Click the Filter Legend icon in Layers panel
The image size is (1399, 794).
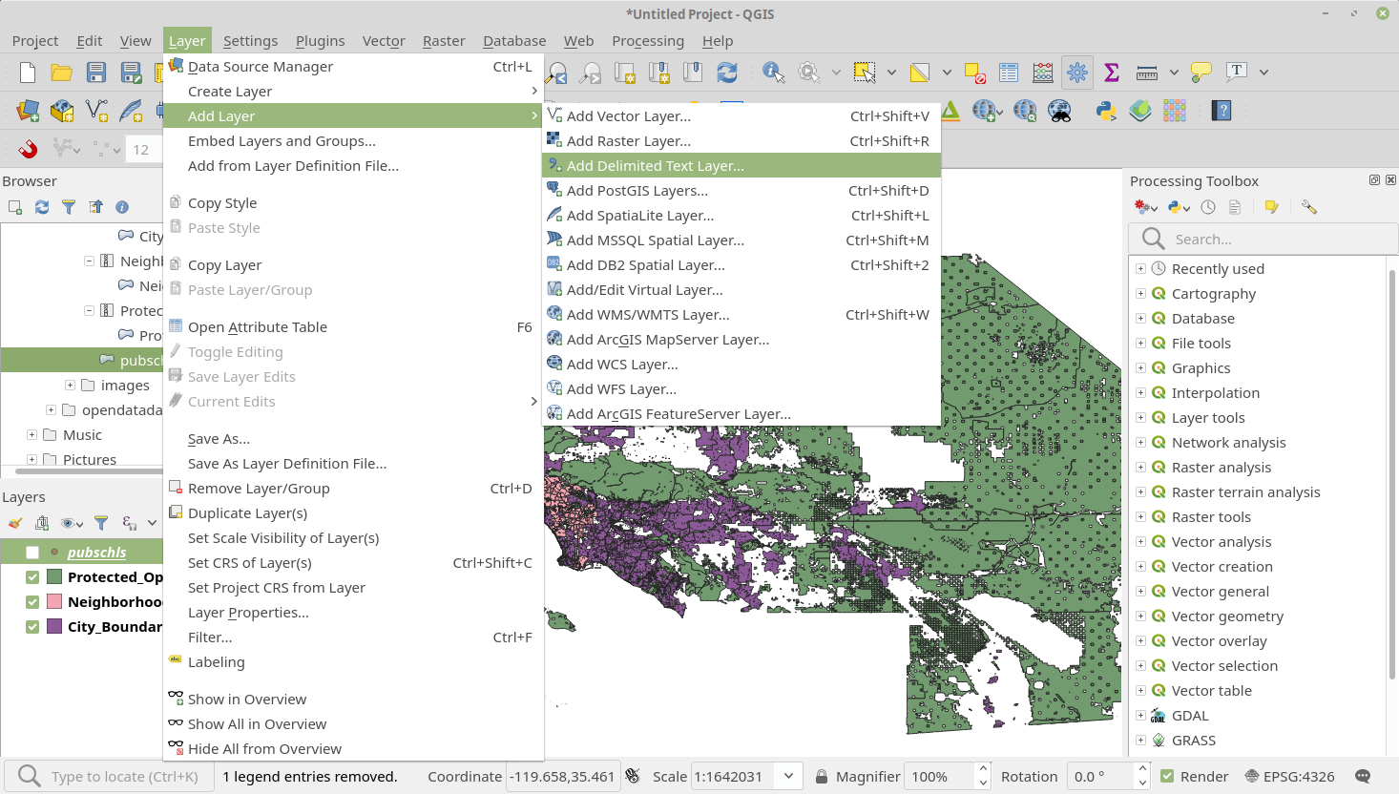[x=101, y=523]
